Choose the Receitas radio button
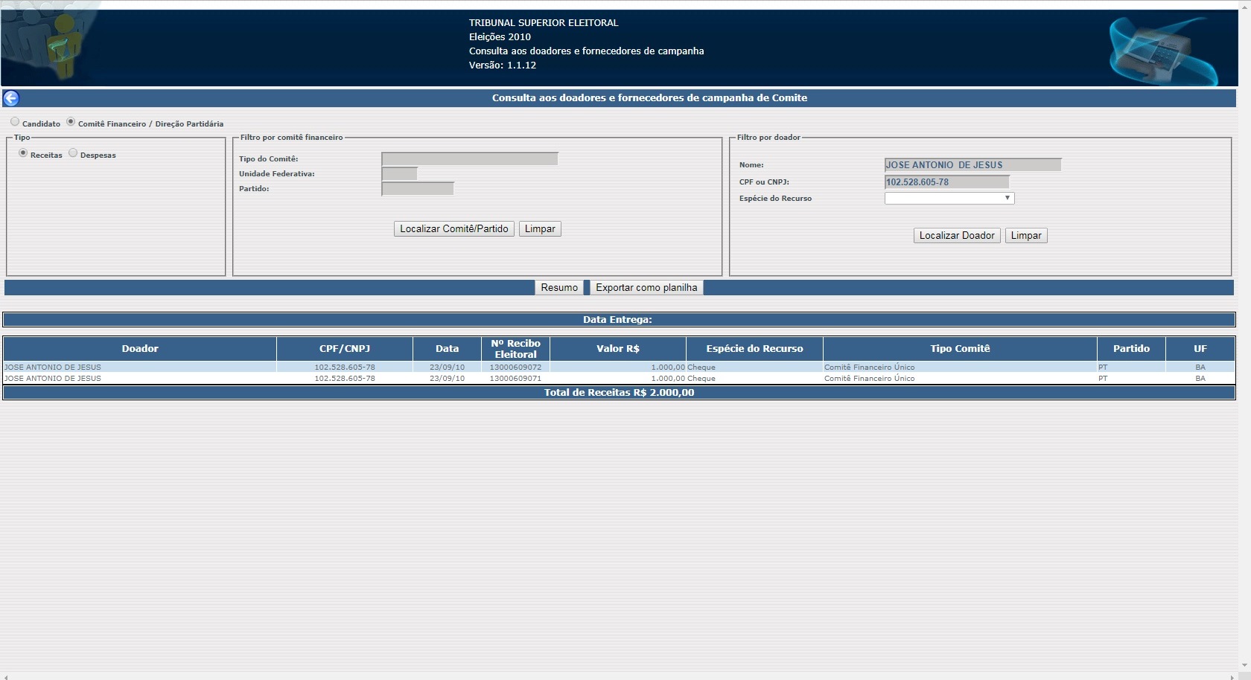Screen dimensions: 1251x680 click(23, 153)
